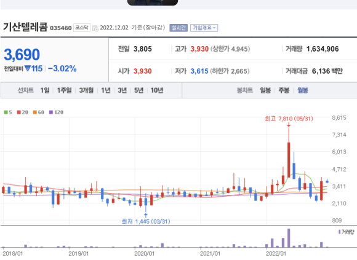Screen dimensions: 357x260
Task: Switch to the 일봉 candlestick chart
Action: tap(265, 90)
